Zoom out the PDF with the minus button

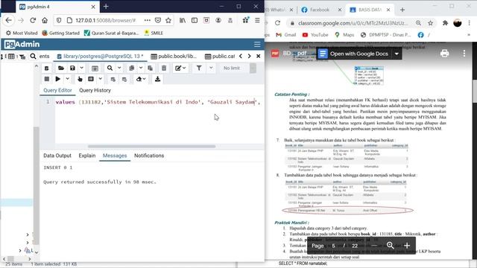click(374, 246)
